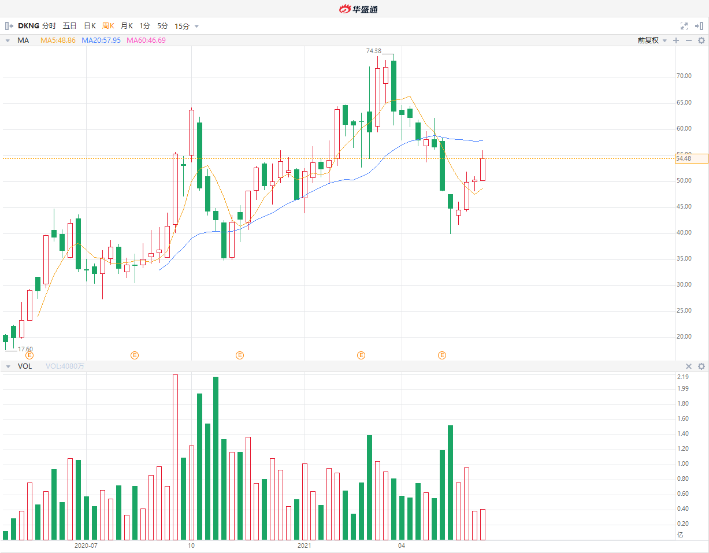The height and width of the screenshot is (553, 709).
Task: Enter fullscreen chart mode
Action: point(684,26)
